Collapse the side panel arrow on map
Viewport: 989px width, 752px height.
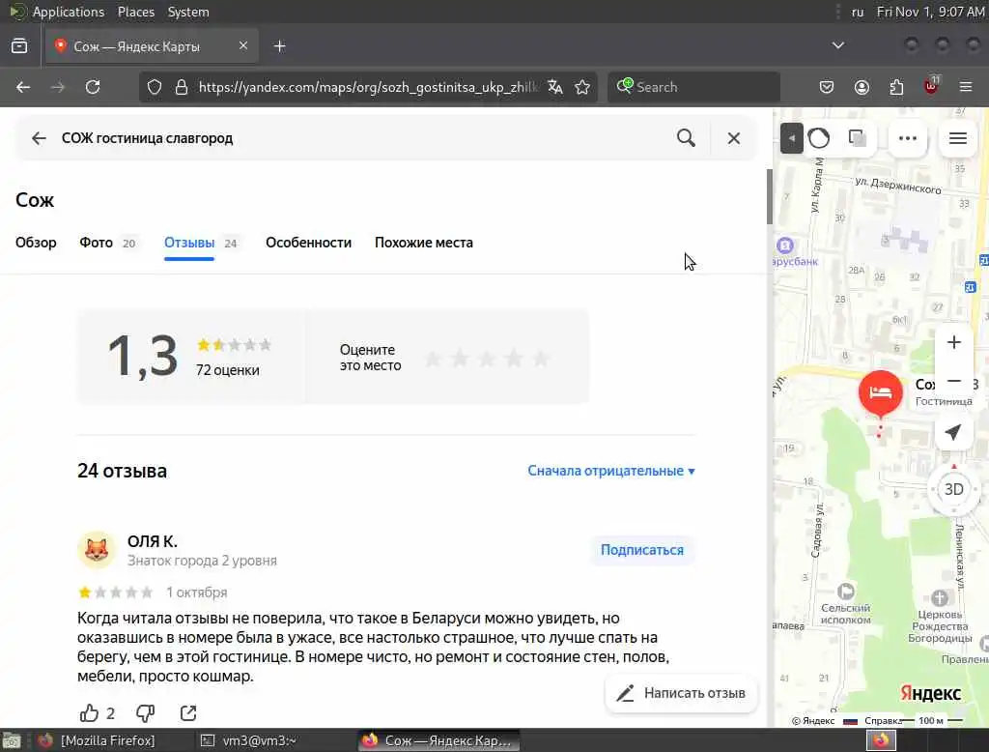coord(792,138)
